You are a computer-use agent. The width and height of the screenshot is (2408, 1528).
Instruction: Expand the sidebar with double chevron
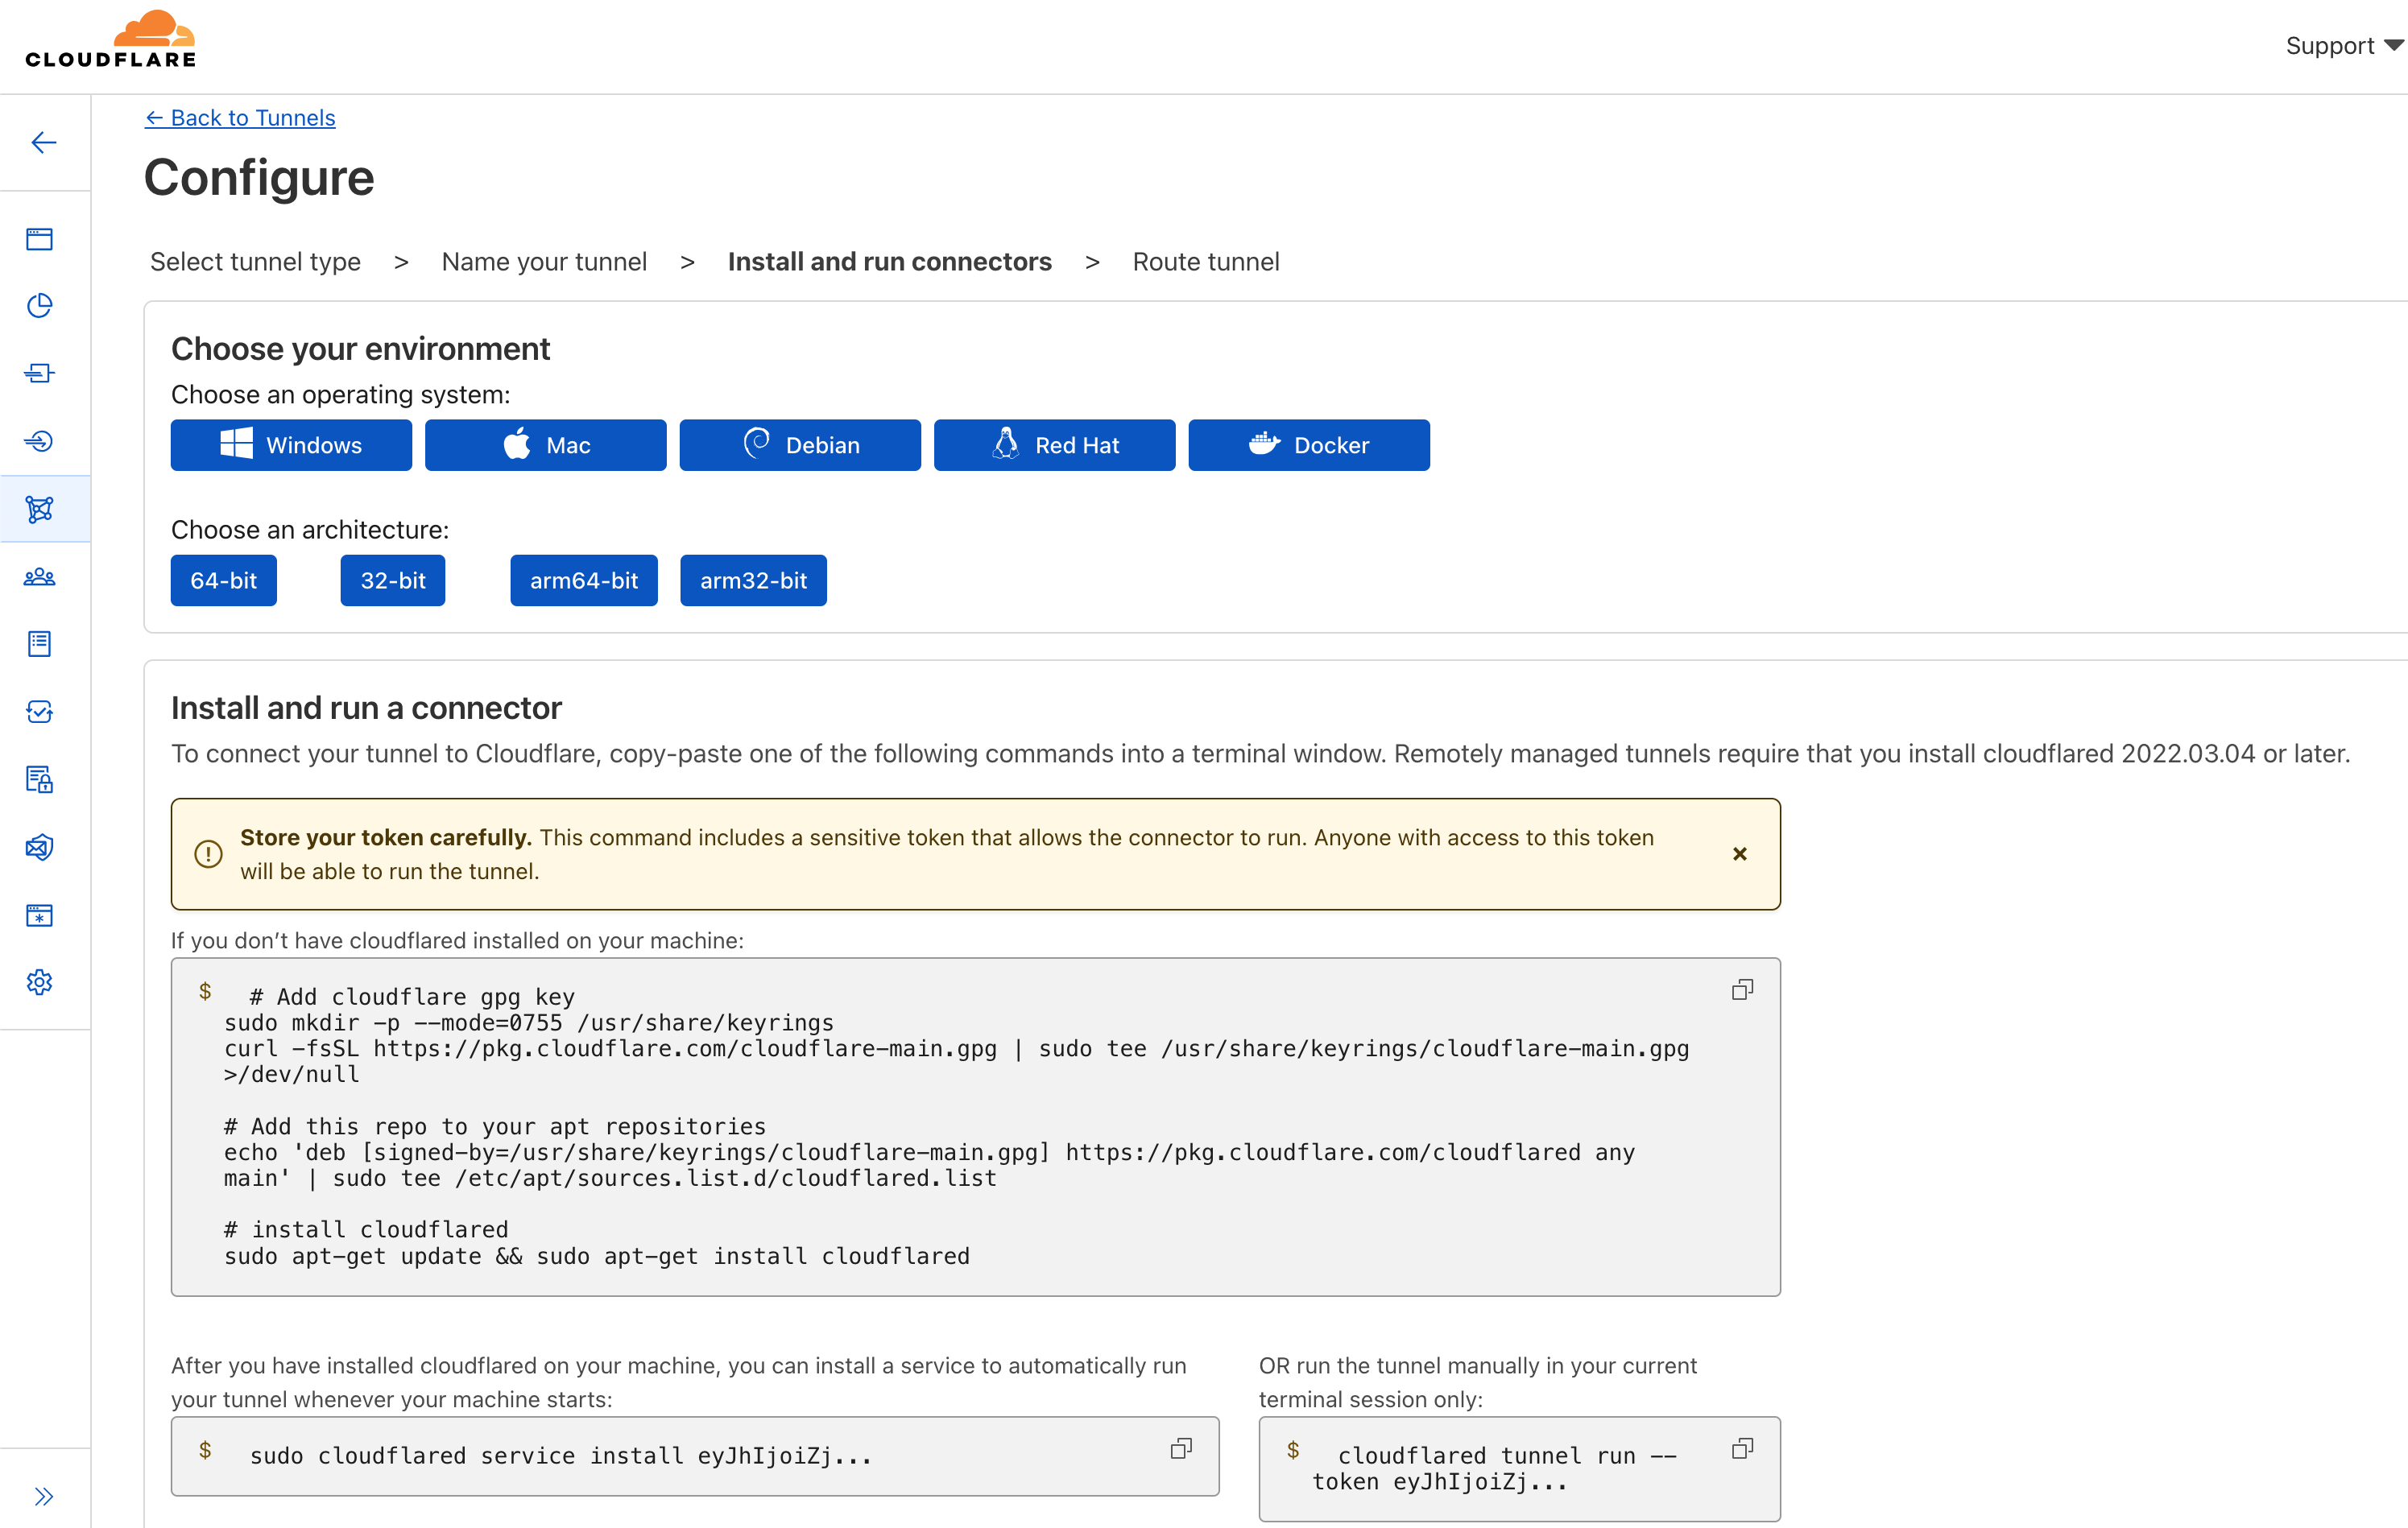click(43, 1496)
